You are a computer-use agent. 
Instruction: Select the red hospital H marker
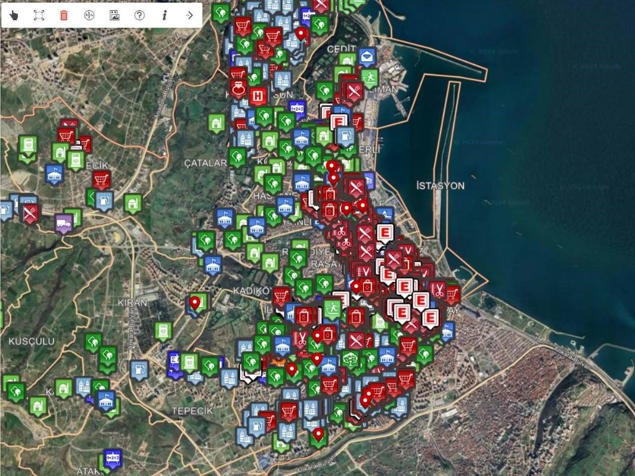(258, 97)
